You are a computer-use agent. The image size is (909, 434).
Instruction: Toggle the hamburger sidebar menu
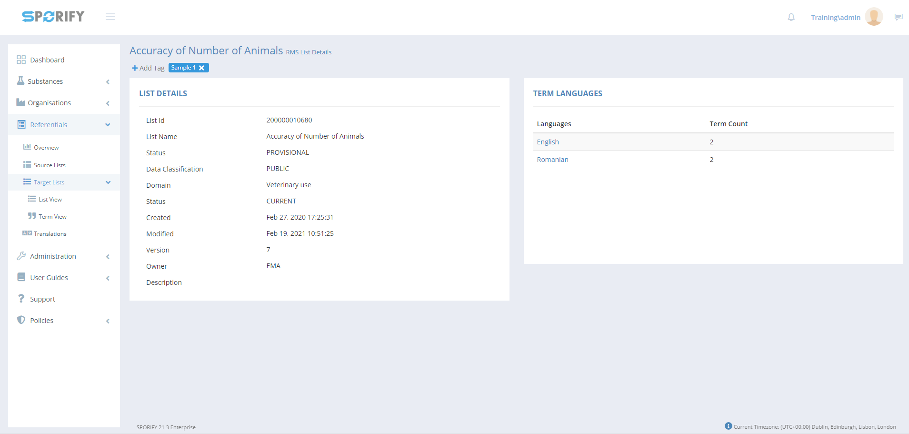(x=110, y=17)
